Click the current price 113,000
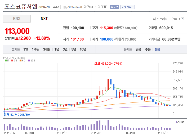 pyautogui.click(x=17, y=31)
